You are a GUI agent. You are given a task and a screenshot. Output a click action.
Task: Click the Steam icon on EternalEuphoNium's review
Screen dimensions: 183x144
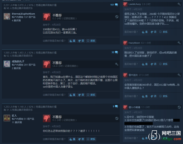(x=117, y=17)
